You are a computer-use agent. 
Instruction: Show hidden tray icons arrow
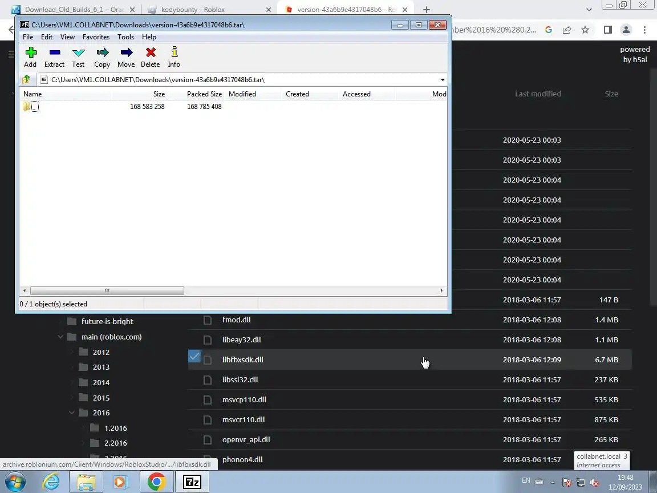pyautogui.click(x=553, y=483)
